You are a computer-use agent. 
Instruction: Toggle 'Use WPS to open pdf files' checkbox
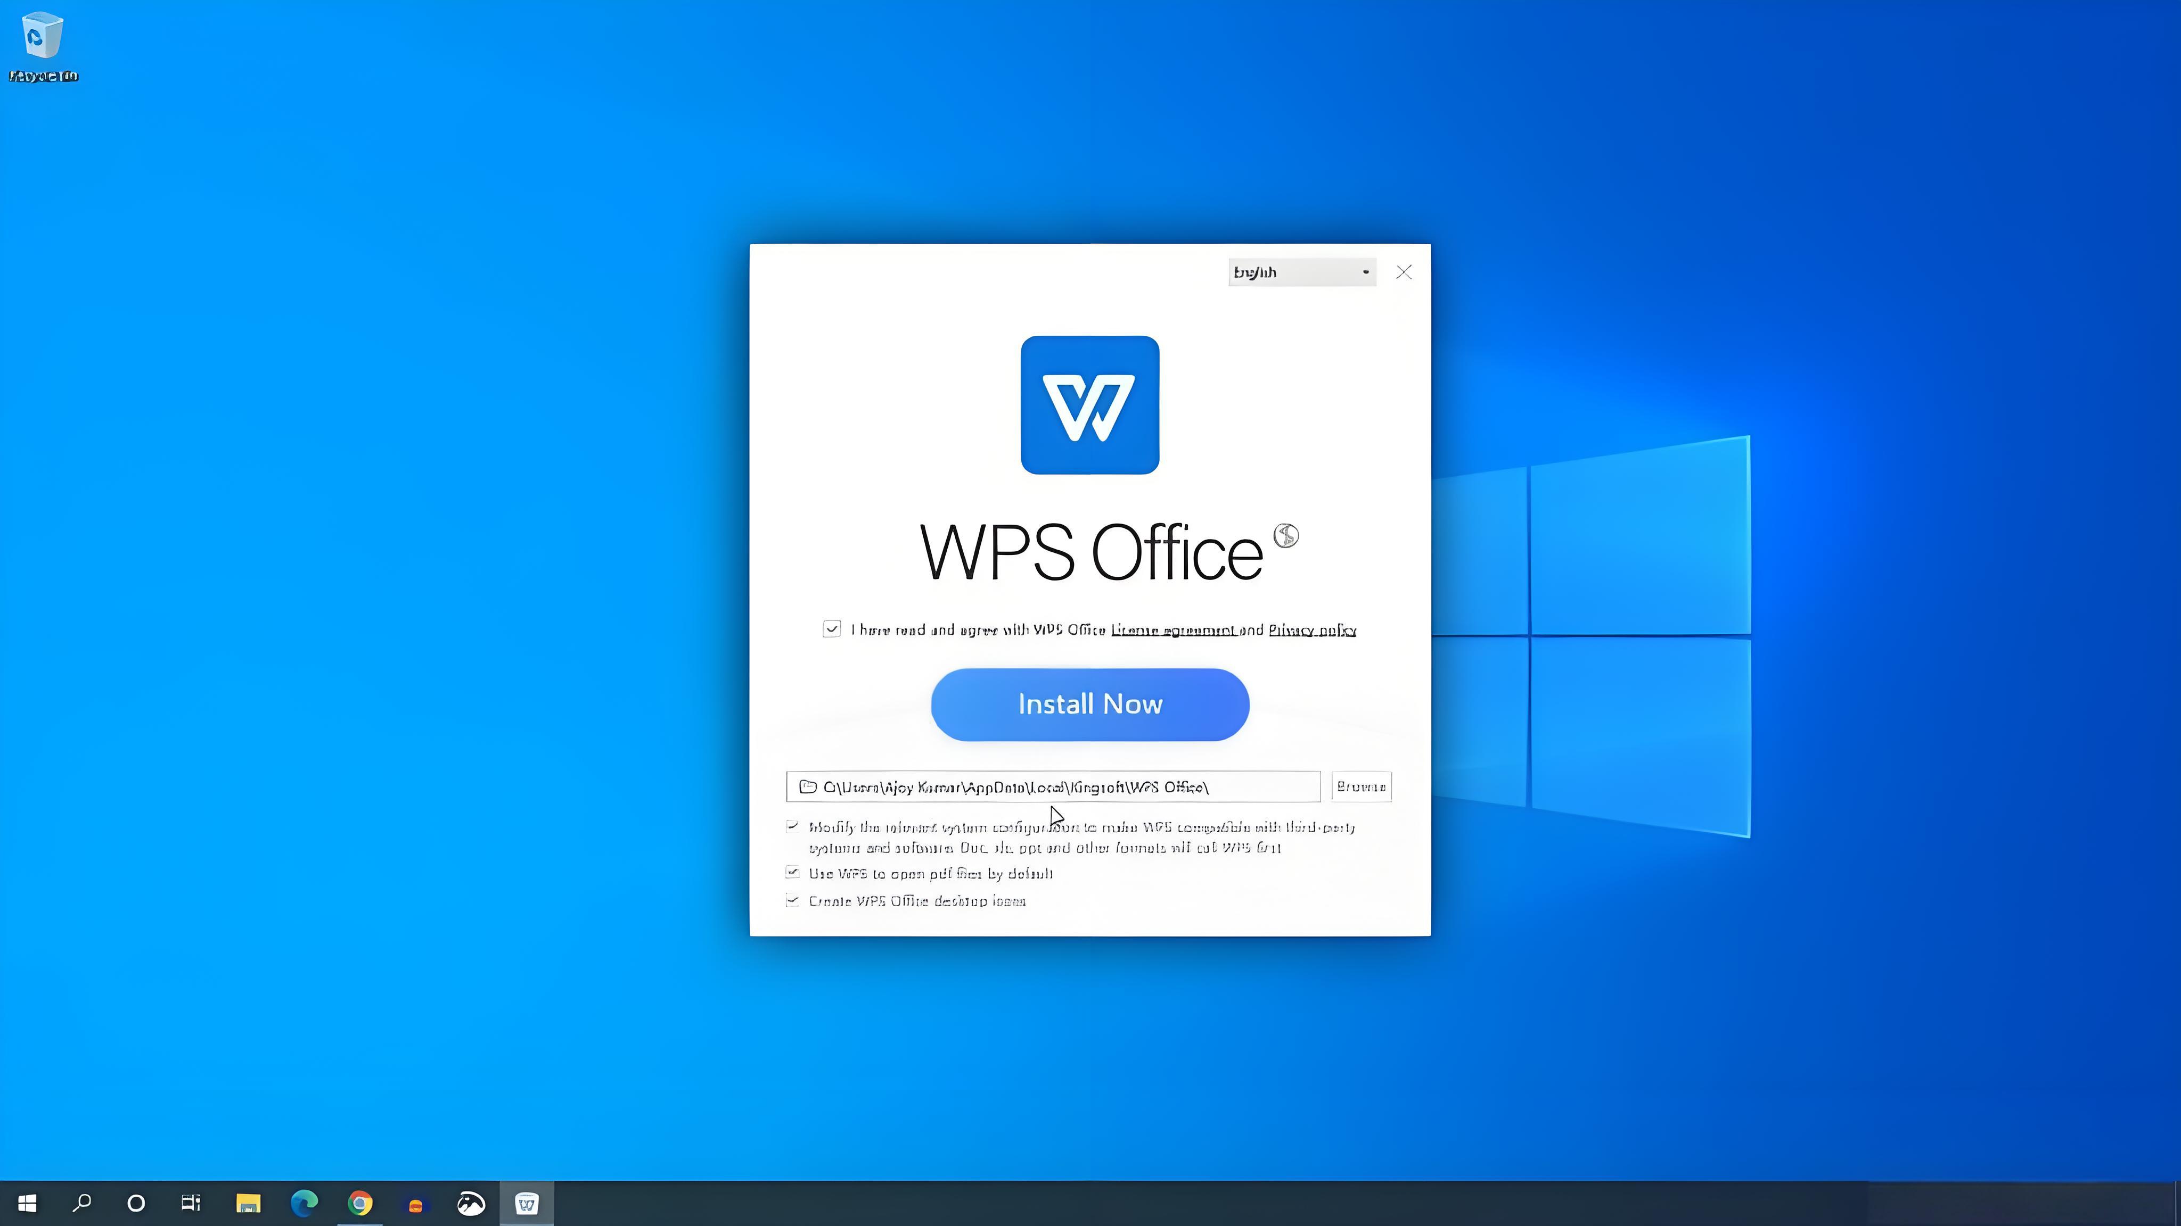point(792,872)
